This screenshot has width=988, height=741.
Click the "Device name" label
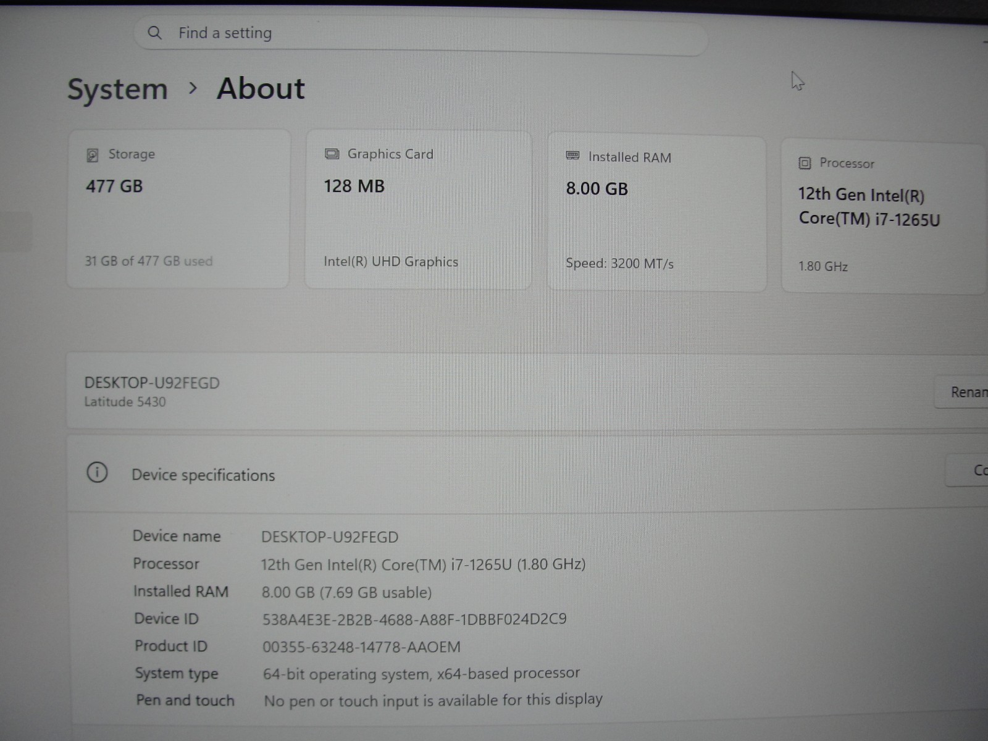click(x=177, y=536)
